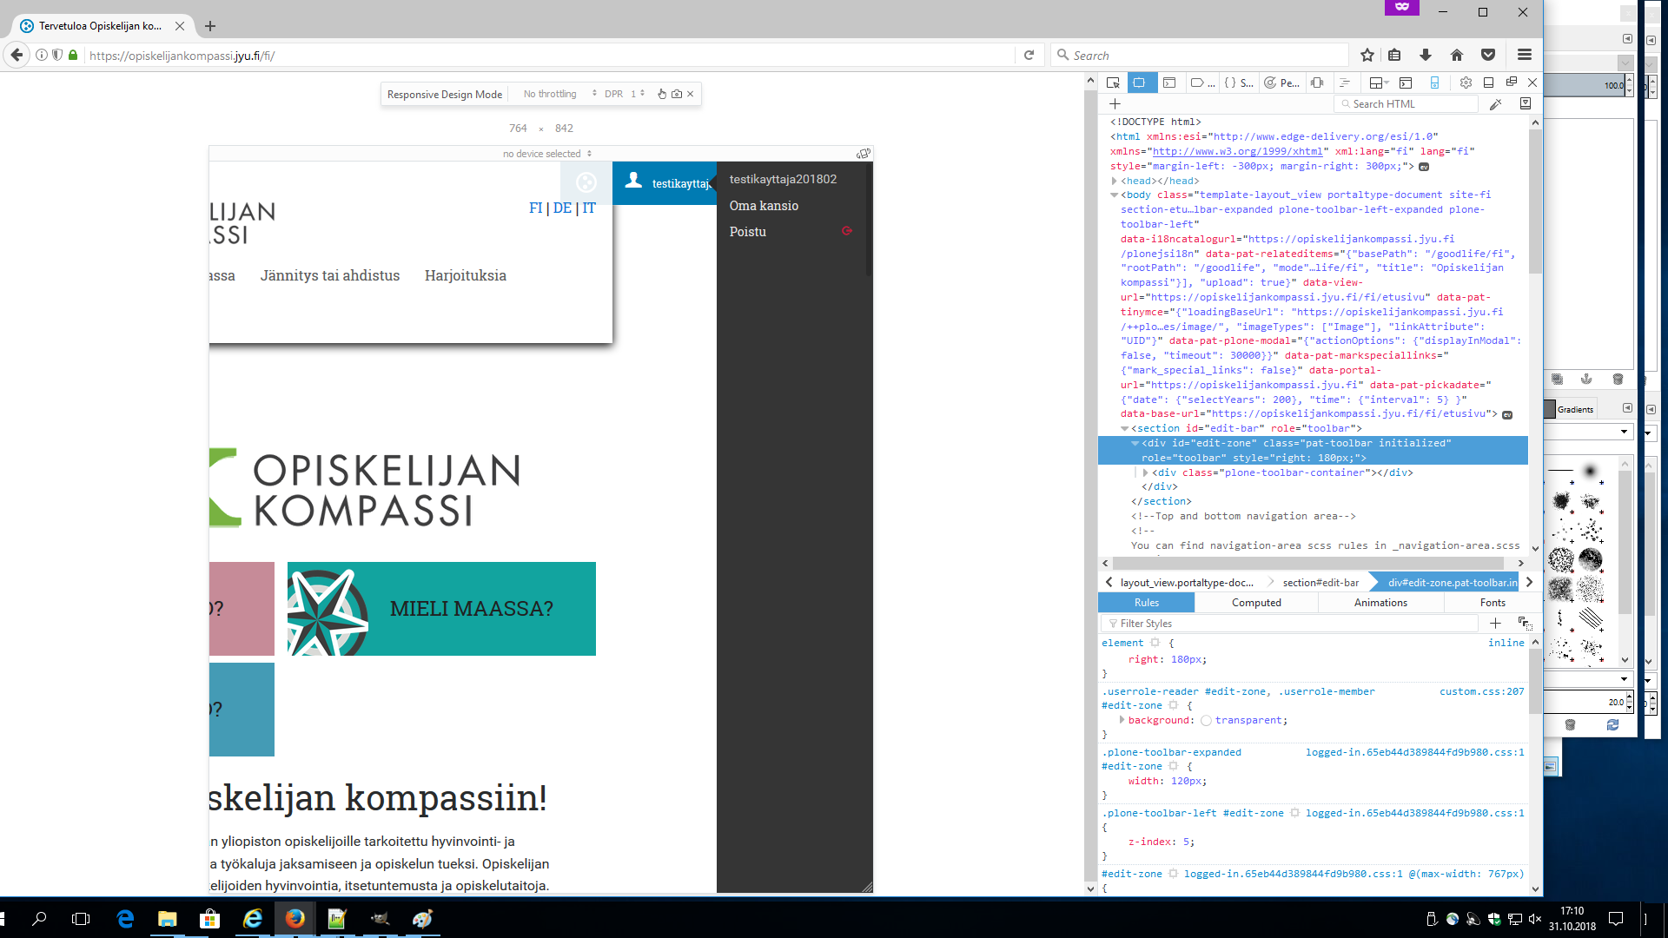Toggle touch simulation hand icon
The height and width of the screenshot is (938, 1668).
[662, 94]
